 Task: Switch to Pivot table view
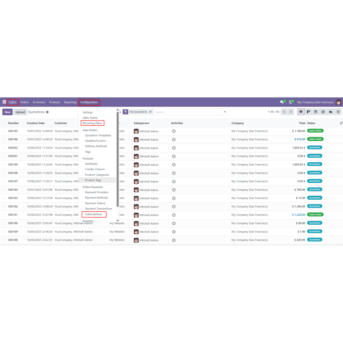[x=323, y=112]
